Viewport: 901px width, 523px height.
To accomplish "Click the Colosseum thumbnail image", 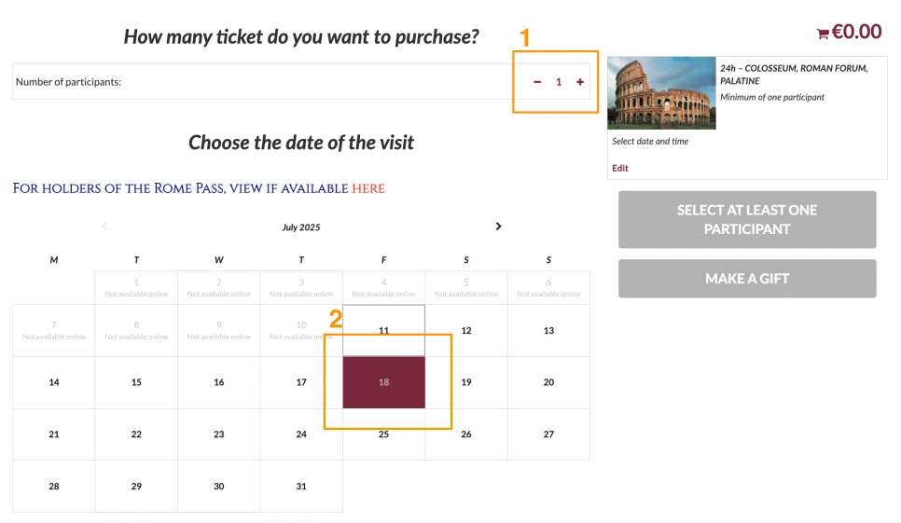I will coord(661,92).
